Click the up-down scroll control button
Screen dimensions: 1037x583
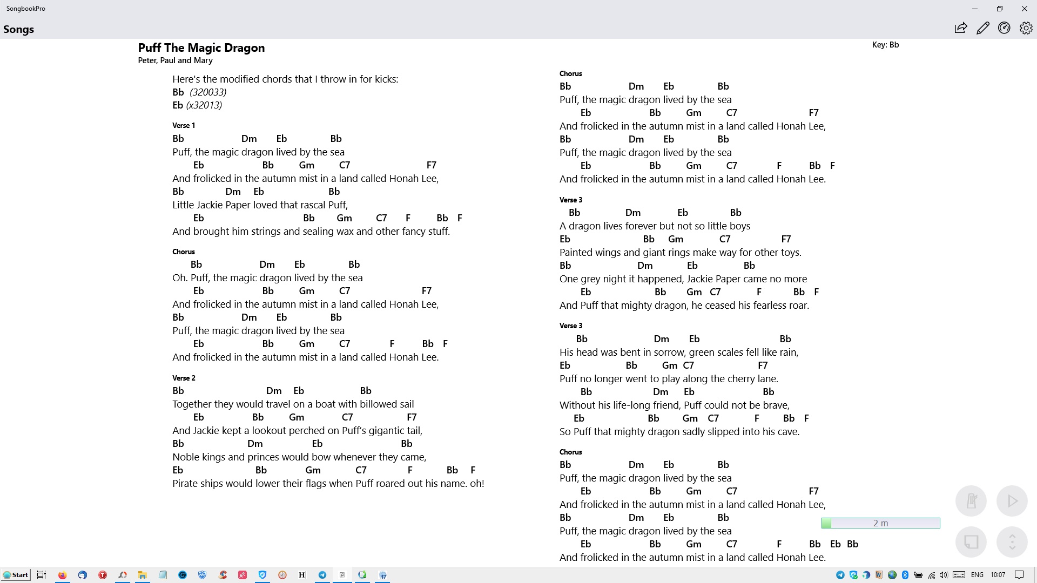point(1012,541)
